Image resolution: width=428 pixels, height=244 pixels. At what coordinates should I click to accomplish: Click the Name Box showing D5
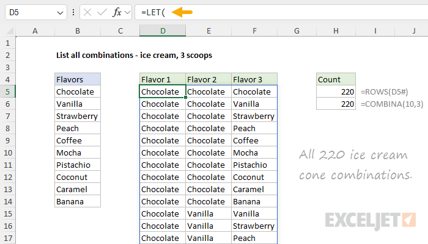click(x=35, y=12)
